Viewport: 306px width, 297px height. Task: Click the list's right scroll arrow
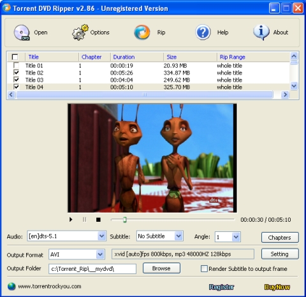[x=285, y=94]
